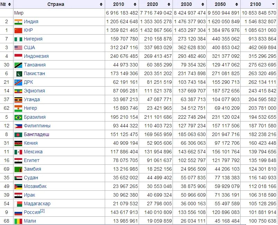Screen dimensions: 278x225
Task: Click the India flag icon
Action: [x=18, y=21]
